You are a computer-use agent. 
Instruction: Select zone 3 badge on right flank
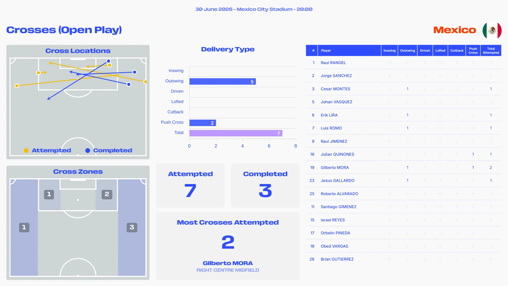[132, 227]
